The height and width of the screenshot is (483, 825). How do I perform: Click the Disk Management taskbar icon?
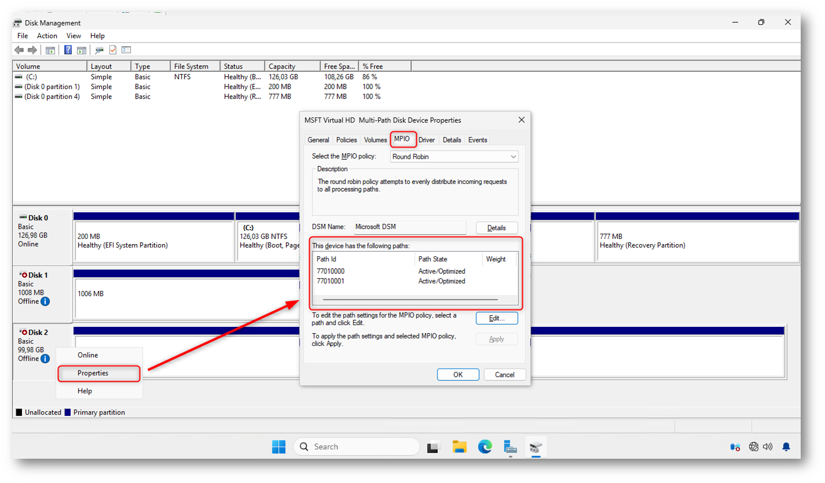[536, 447]
